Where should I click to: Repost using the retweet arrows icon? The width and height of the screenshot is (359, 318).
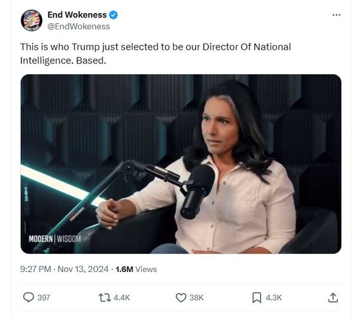105,298
